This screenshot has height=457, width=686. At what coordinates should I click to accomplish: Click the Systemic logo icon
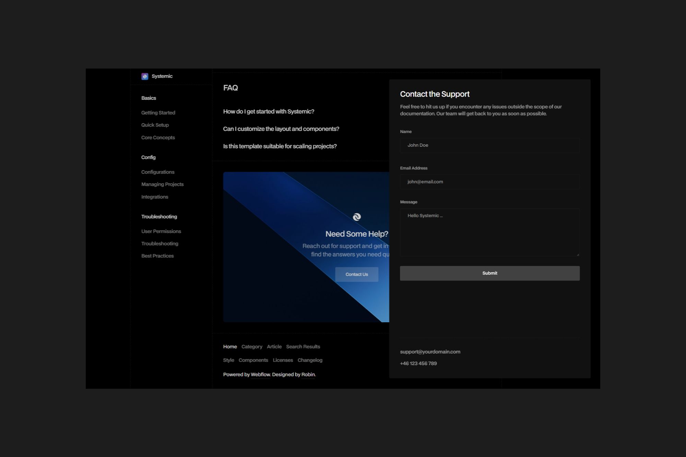(145, 76)
